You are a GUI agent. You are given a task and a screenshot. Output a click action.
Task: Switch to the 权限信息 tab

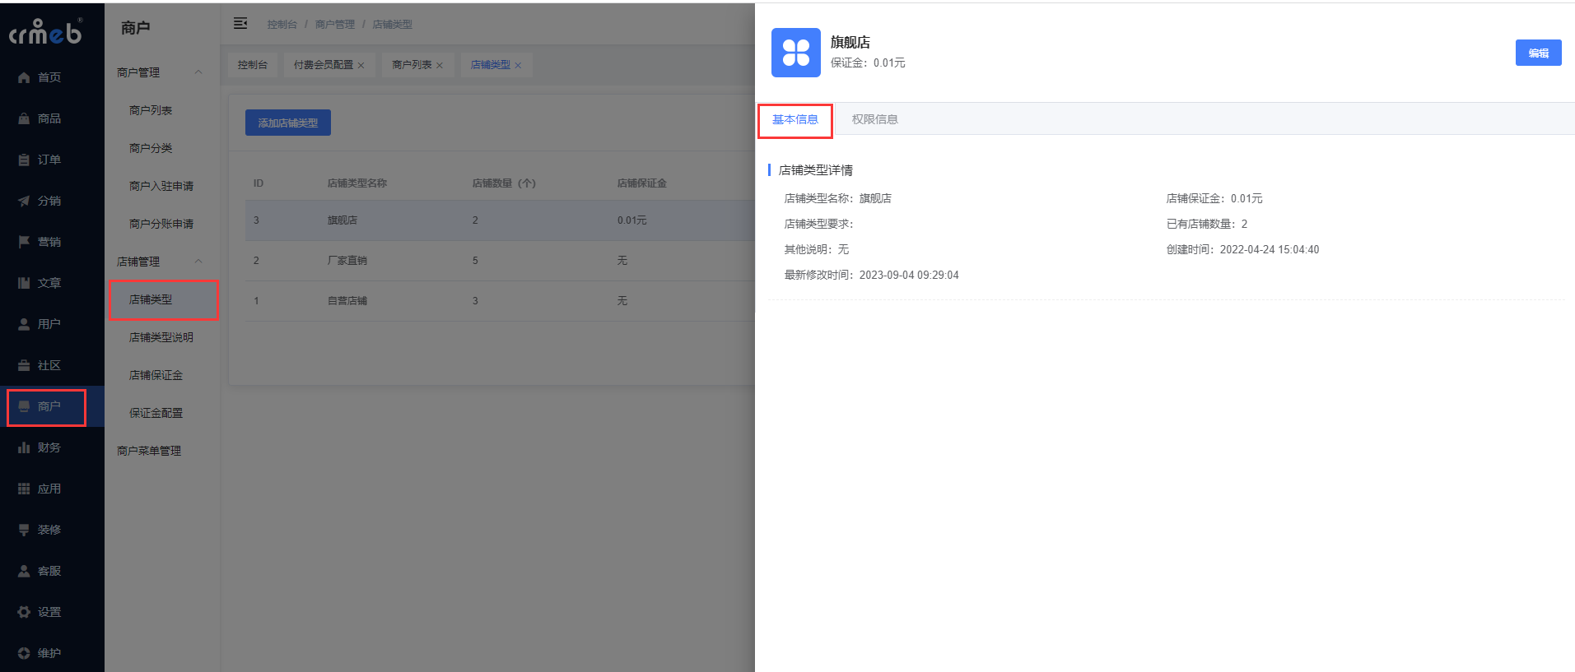(x=874, y=119)
